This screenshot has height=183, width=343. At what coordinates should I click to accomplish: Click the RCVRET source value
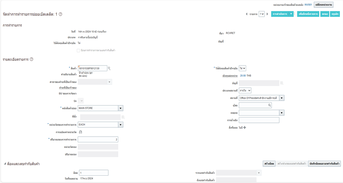[230, 33]
